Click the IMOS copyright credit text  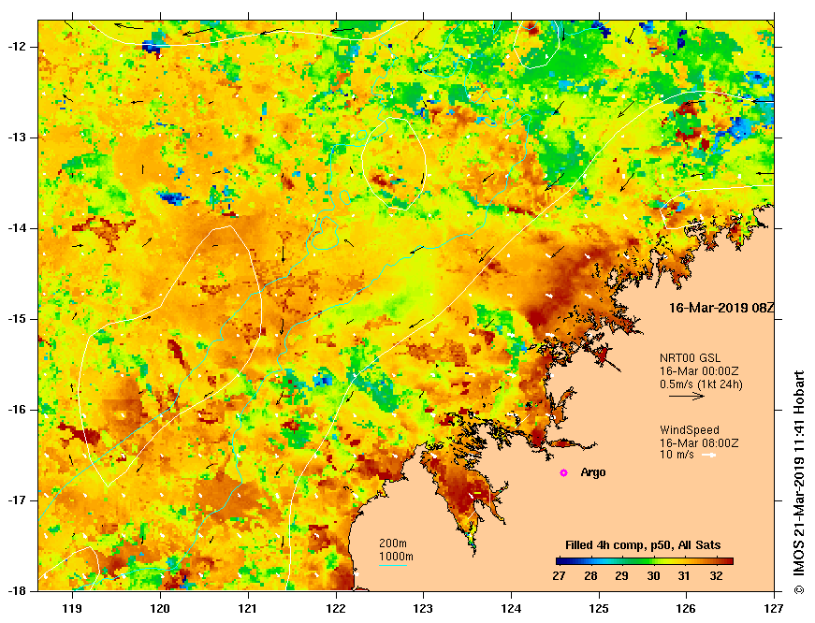pos(798,483)
